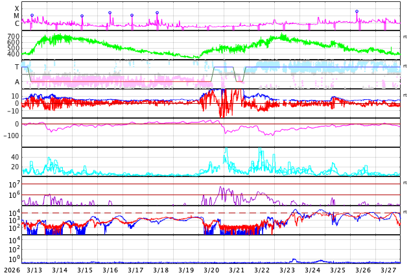Viewport: 411px width, 275px height.
Task: Select the flare marker circle near 3/18
Action: (157, 12)
